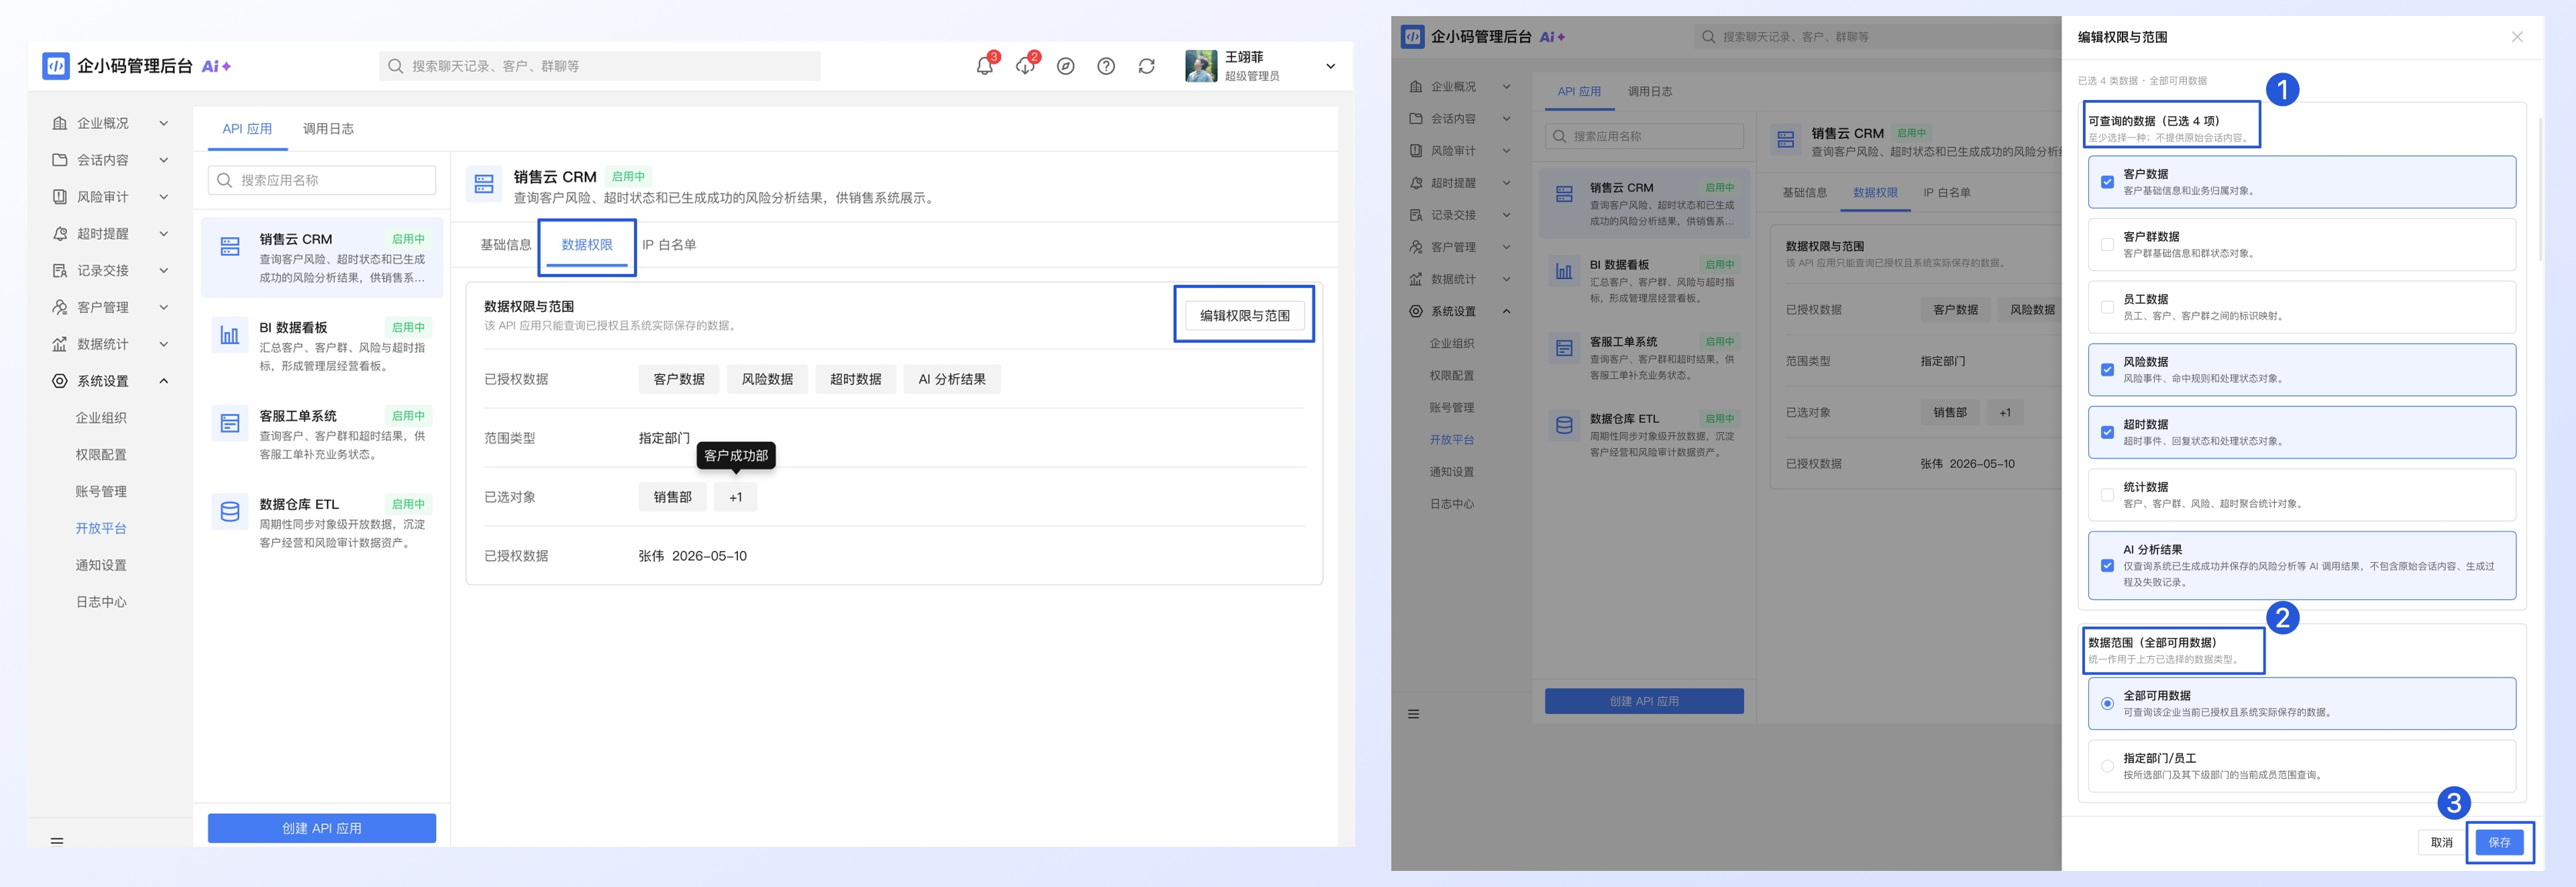
Task: Click the 保存 button in edit panel
Action: (x=2499, y=842)
